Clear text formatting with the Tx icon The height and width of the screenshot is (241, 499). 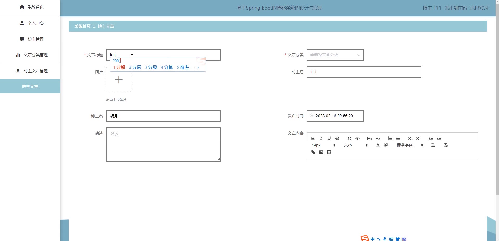click(x=446, y=145)
